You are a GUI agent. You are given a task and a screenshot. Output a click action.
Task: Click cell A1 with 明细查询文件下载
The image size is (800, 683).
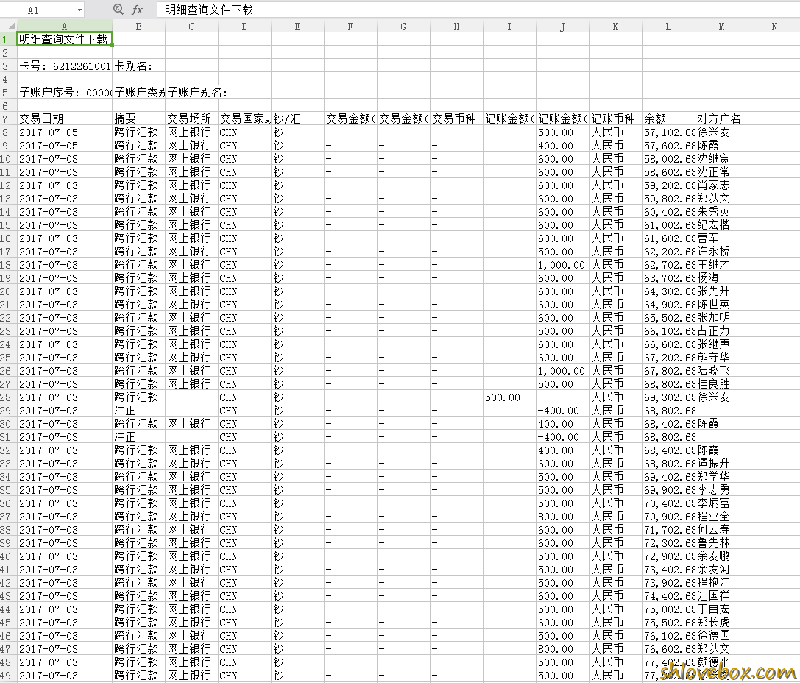[64, 39]
